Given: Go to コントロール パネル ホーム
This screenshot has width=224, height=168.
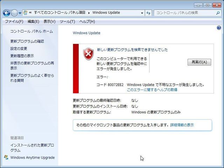Looking at the screenshot, I should coord(31,31).
